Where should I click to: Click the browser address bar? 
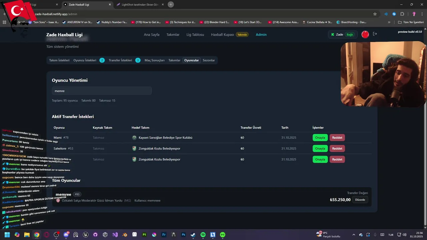point(200,14)
